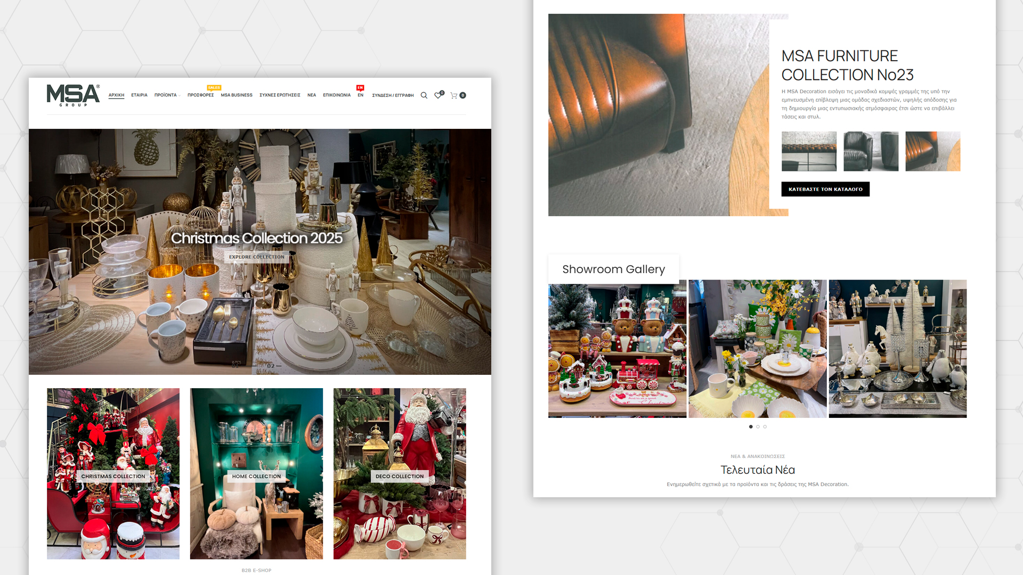Click ΣΥΝΔΕΣΗ / ΕΓΓΡΑΦΗ login link
This screenshot has width=1023, height=575.
tap(393, 95)
